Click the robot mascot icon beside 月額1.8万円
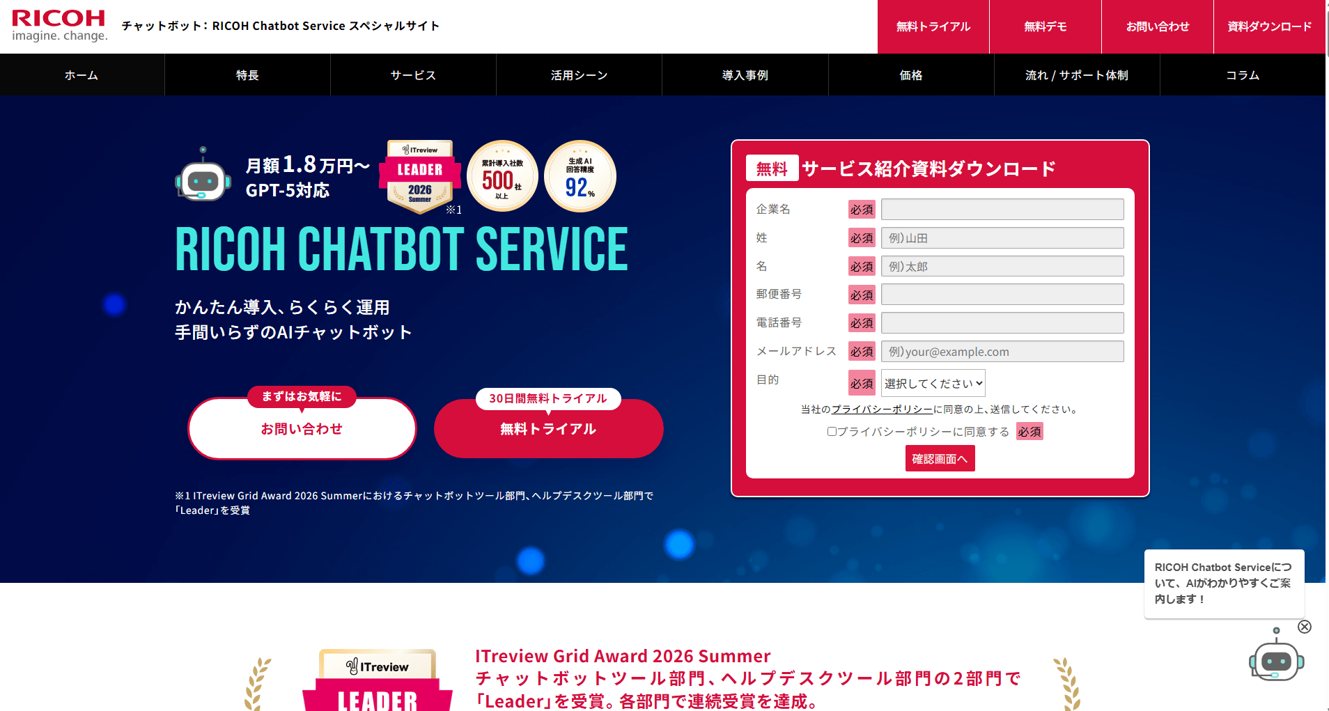Screen dimensions: 1329x711 point(203,174)
